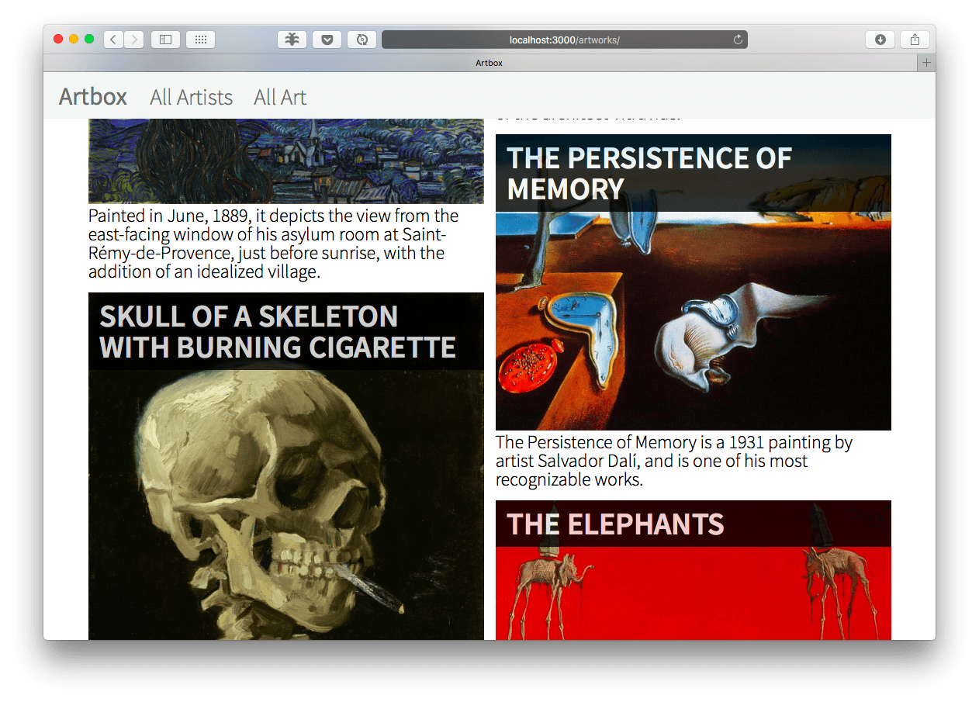Open The Elephants title

pyautogui.click(x=615, y=524)
